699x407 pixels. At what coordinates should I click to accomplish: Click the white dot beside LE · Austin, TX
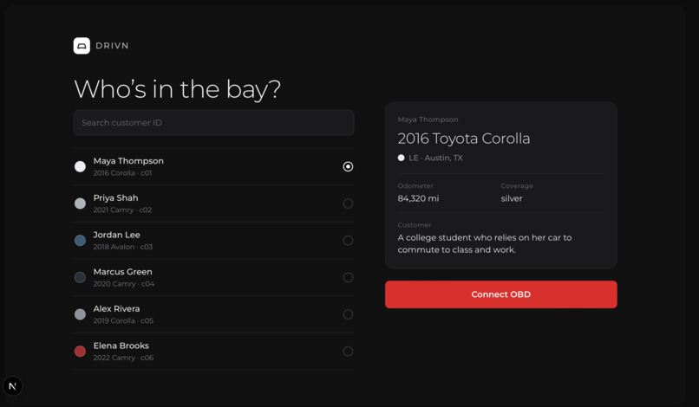pos(402,158)
